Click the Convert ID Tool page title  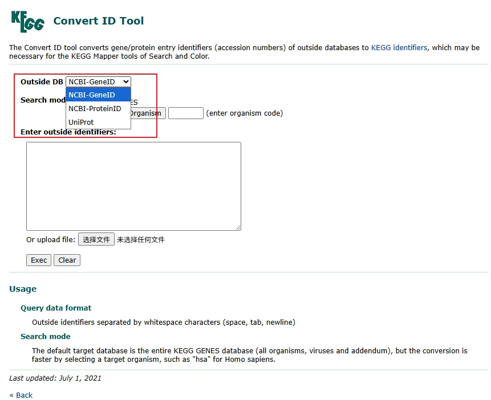click(98, 21)
